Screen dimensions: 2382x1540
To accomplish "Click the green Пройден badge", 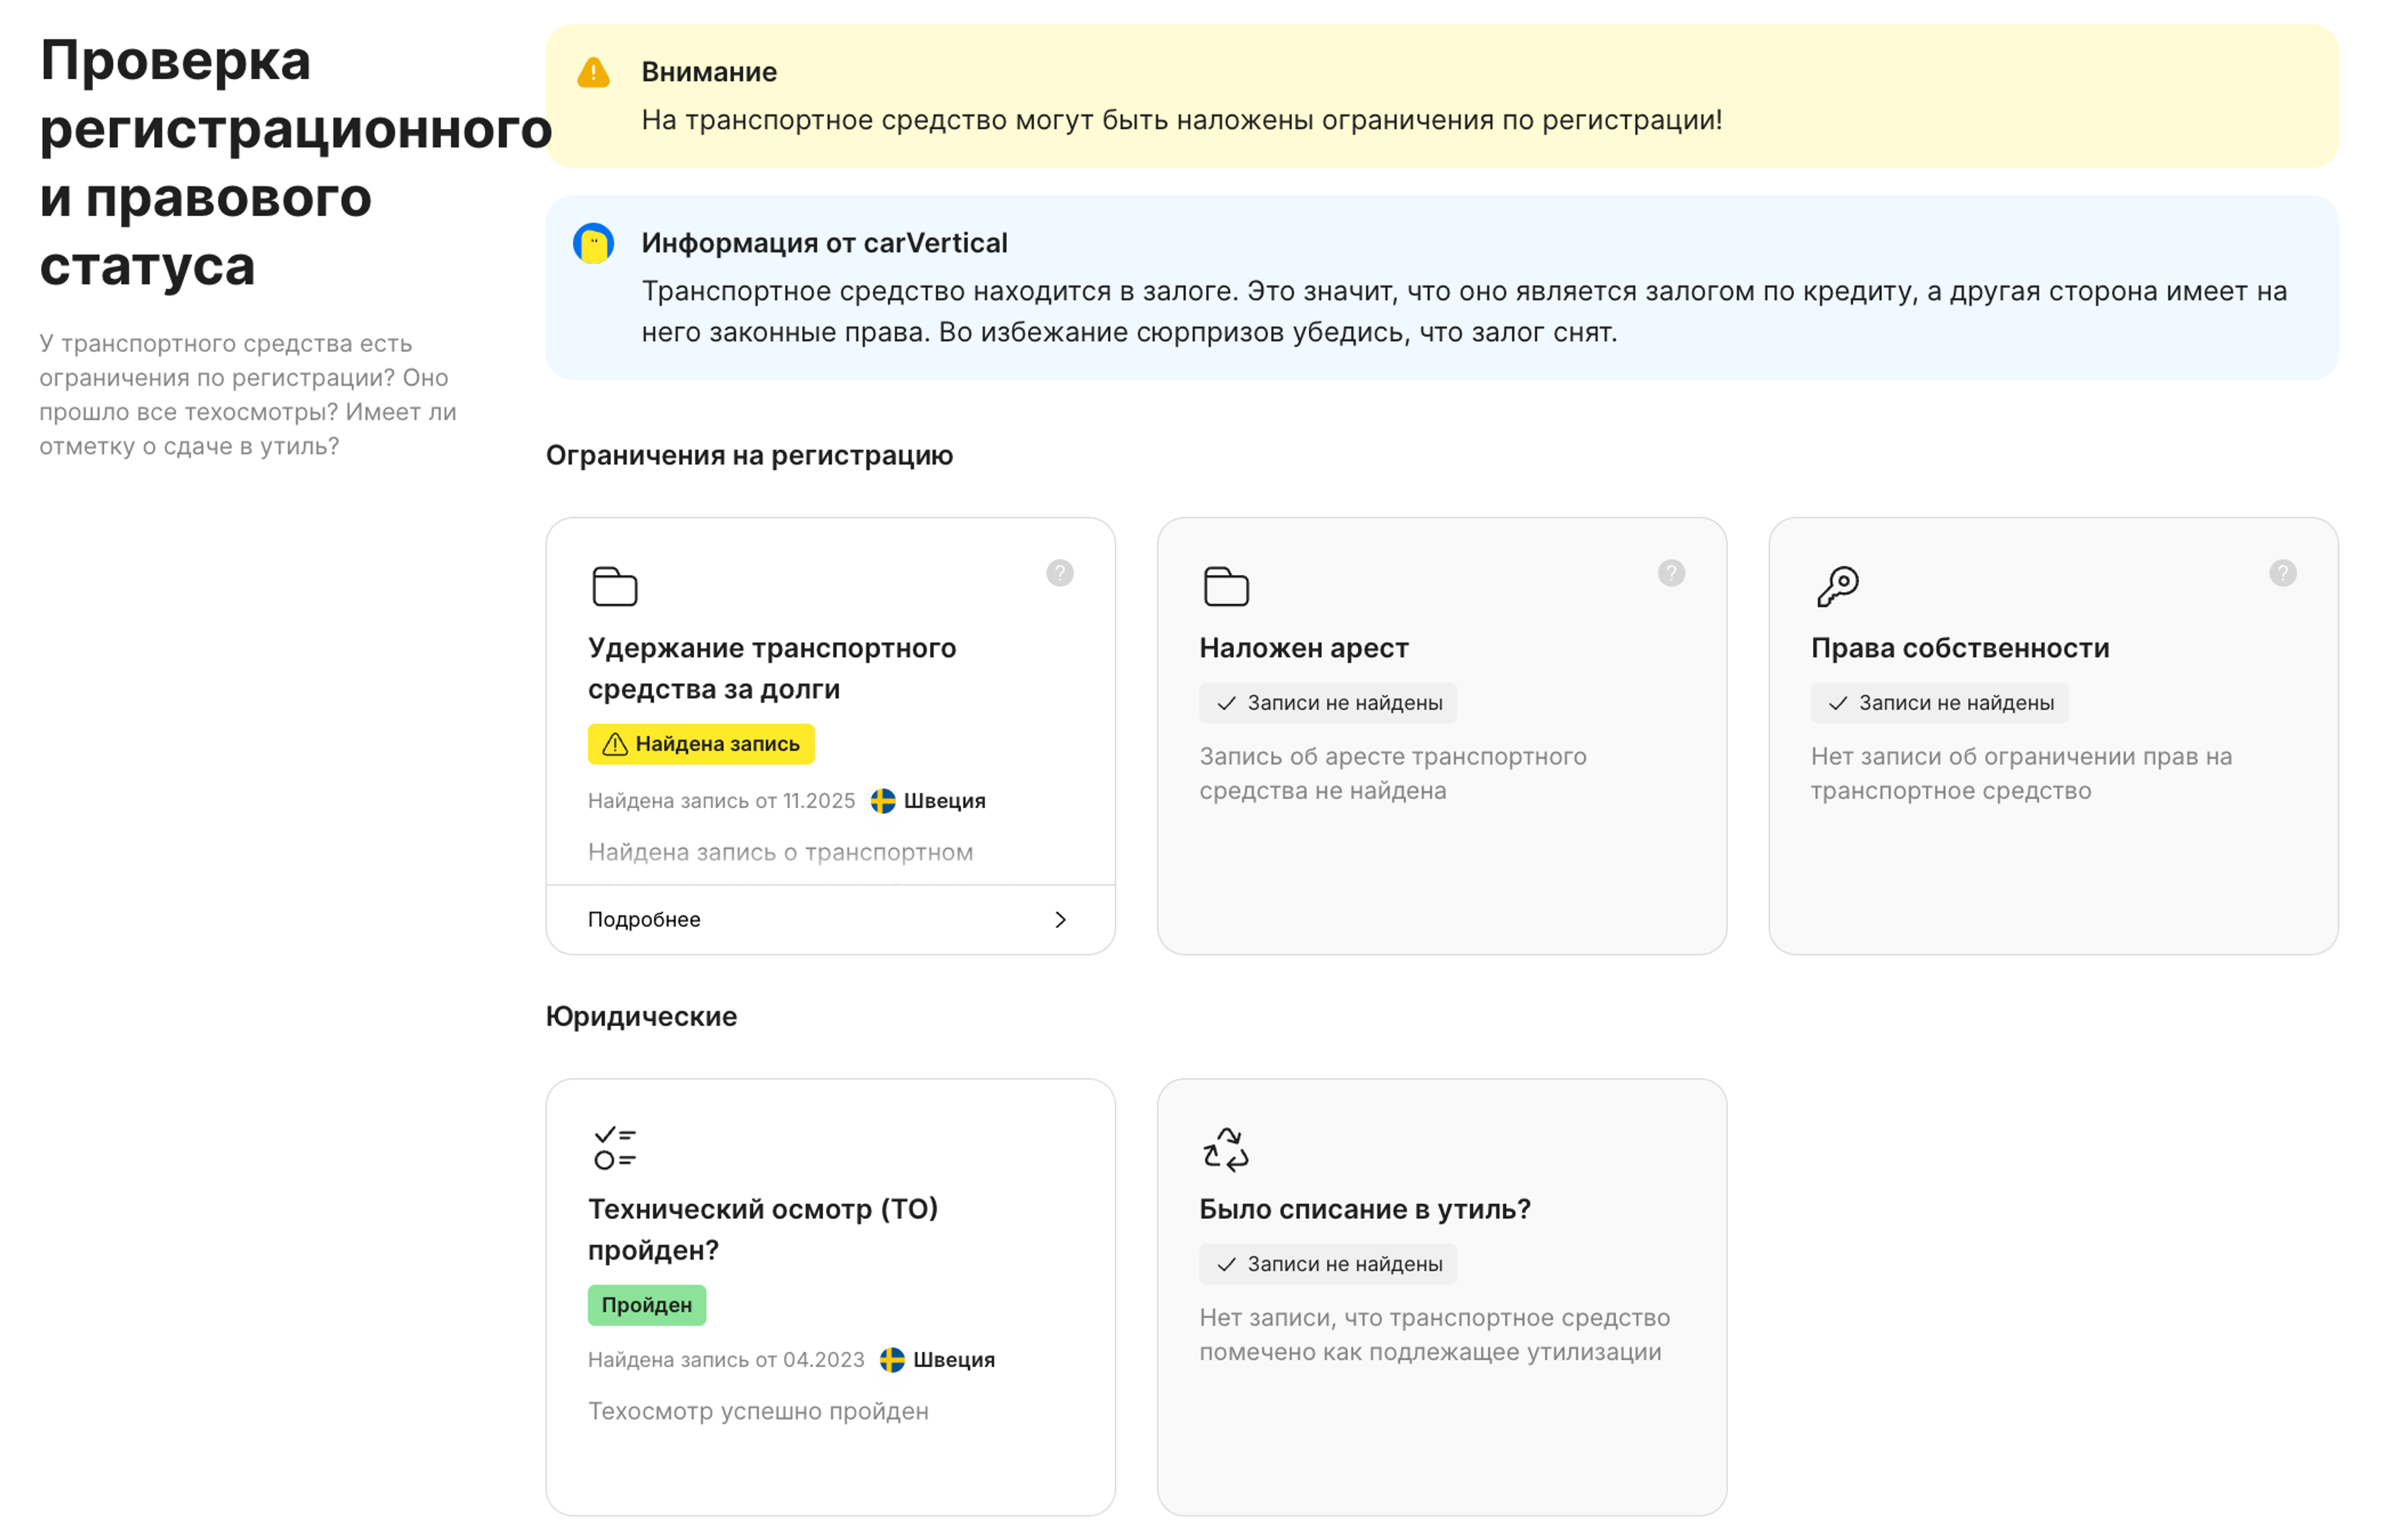I will click(647, 1305).
